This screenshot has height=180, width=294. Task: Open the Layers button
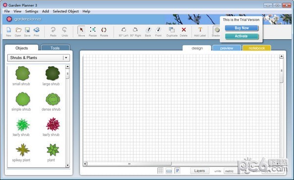coord(199,171)
